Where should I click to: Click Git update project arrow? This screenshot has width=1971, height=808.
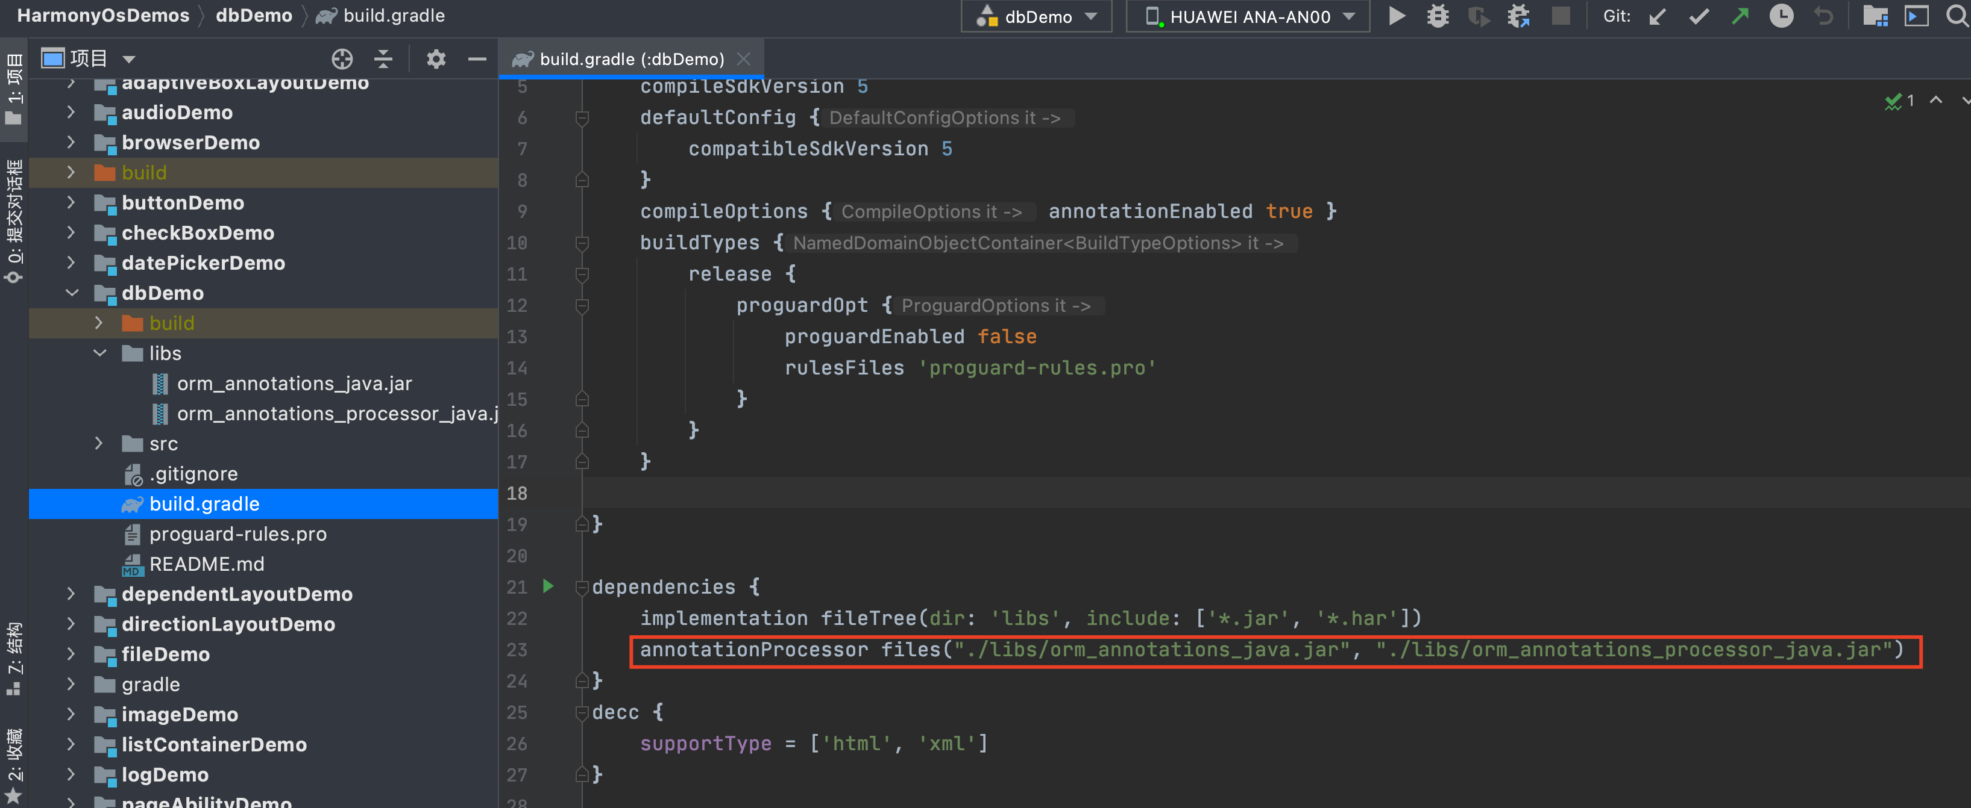pos(1658,16)
